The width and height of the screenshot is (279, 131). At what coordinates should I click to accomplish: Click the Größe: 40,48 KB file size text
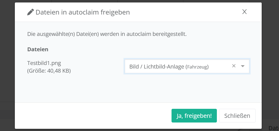click(x=49, y=71)
